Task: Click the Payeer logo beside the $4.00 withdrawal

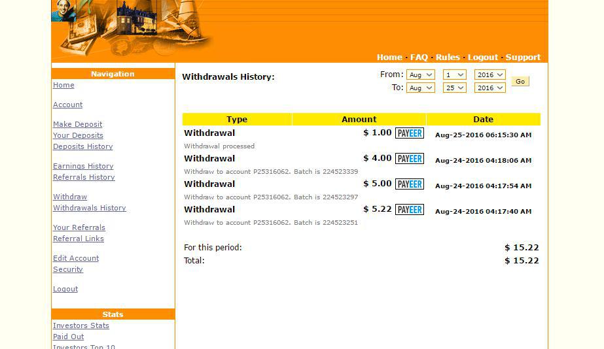Action: pos(409,159)
